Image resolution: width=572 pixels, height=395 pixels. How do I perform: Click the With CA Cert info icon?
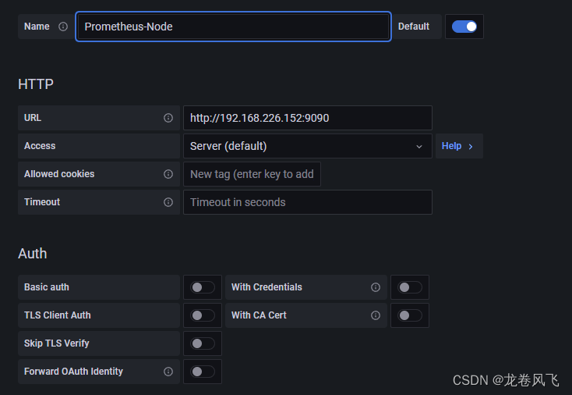[x=376, y=315]
